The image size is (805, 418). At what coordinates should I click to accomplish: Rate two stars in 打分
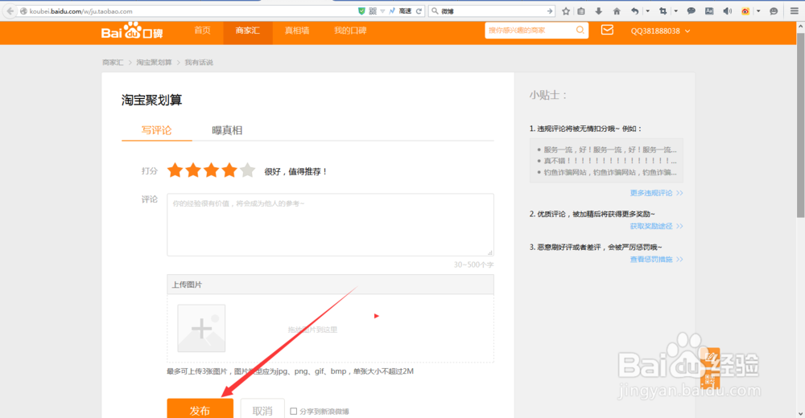[193, 170]
